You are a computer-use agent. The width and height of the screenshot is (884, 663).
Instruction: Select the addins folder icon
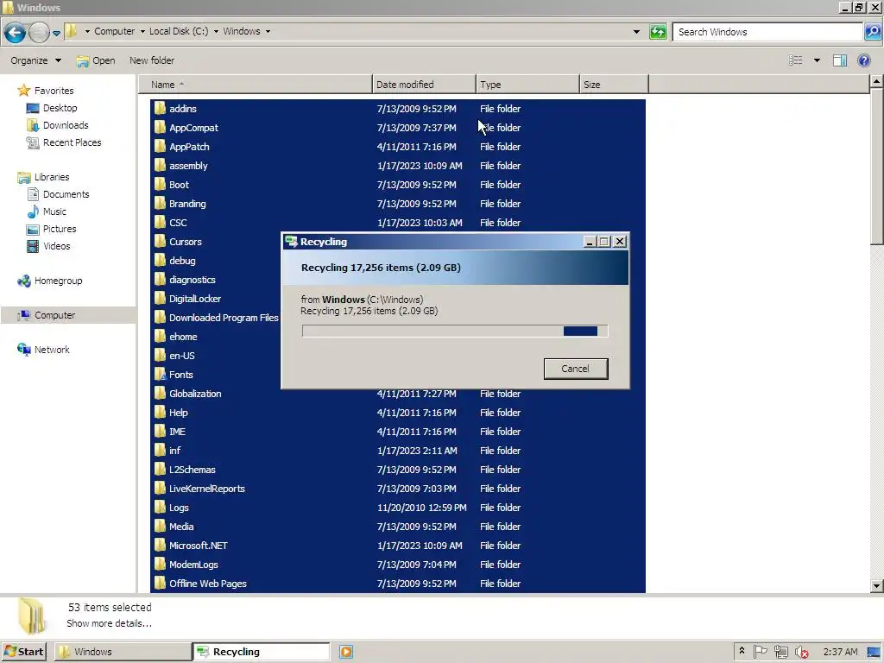(160, 108)
